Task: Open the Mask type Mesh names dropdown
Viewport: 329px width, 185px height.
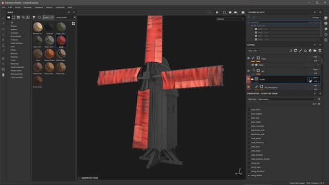Action: [x=286, y=99]
